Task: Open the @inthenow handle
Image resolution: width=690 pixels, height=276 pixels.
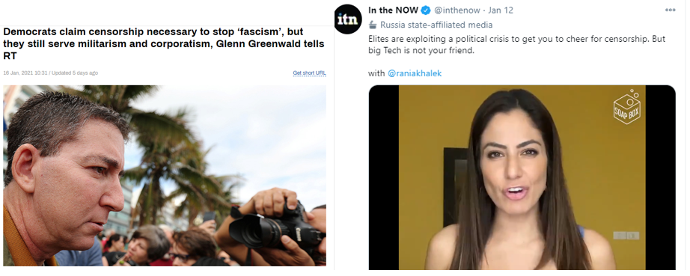Action: pyautogui.click(x=457, y=10)
